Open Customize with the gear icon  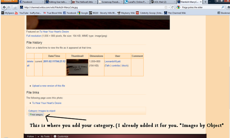tap(61, 137)
